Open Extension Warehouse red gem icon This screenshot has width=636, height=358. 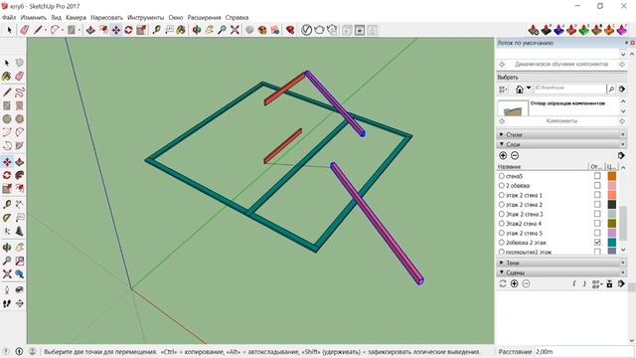[290, 30]
